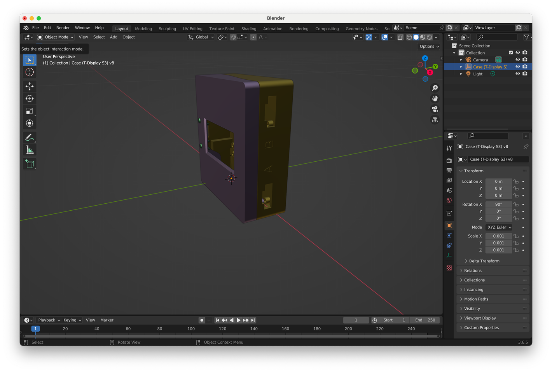Select the Move tool in toolbar
This screenshot has height=372, width=552.
[30, 86]
